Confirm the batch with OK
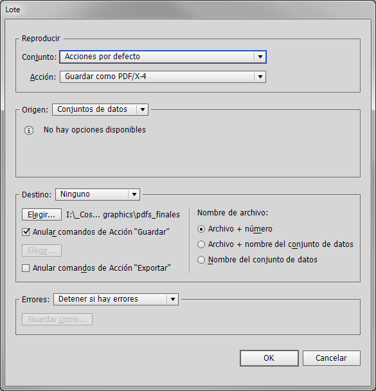Screen dimensions: 376x391 [269, 358]
